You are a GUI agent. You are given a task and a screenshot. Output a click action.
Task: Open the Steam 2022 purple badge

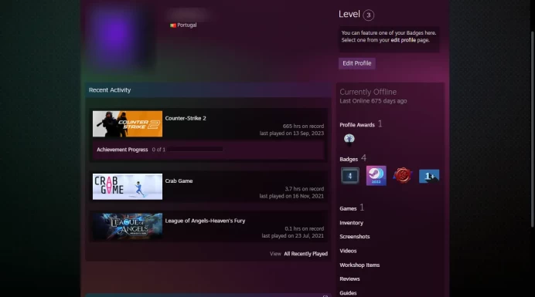pos(377,176)
